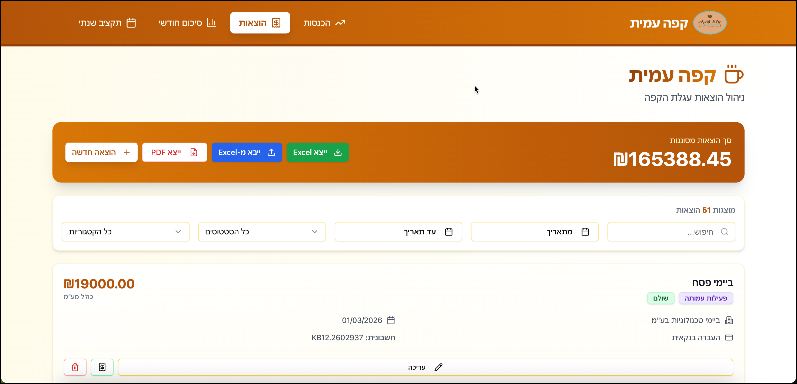Click the upload icon on Excel import
The width and height of the screenshot is (797, 384).
pyautogui.click(x=271, y=152)
